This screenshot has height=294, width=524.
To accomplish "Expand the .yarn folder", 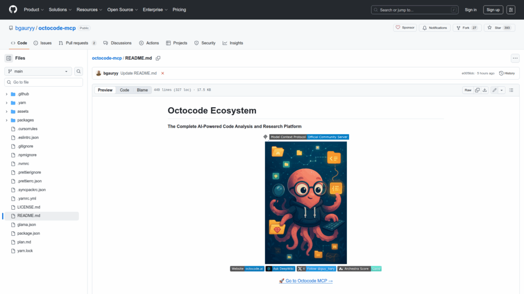I will (x=6, y=103).
